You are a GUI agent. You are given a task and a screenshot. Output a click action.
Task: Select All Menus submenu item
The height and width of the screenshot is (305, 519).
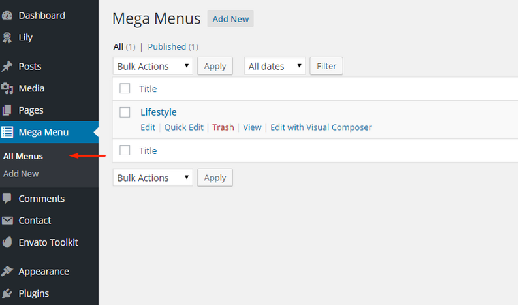point(23,156)
